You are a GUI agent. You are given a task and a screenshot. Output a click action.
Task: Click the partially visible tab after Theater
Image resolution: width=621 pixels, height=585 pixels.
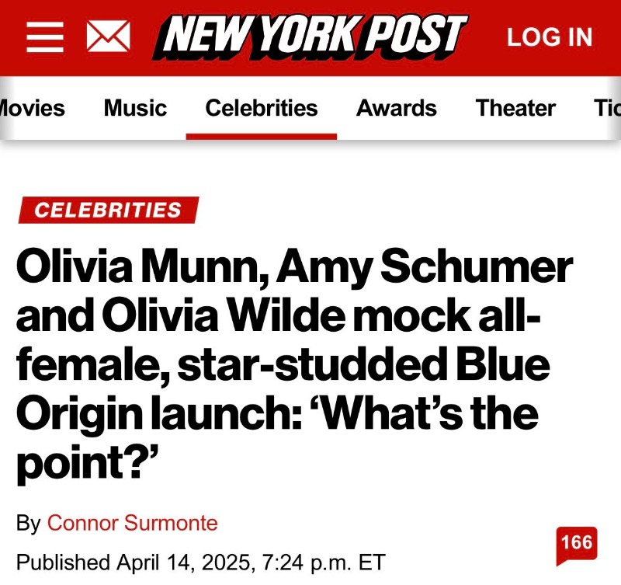(607, 108)
